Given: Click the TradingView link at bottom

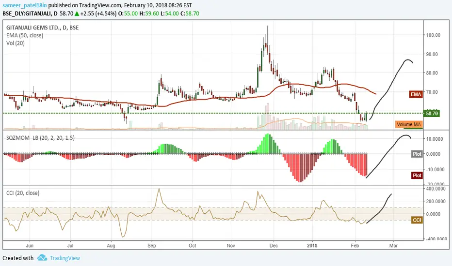Looking at the screenshot, I should [65, 258].
